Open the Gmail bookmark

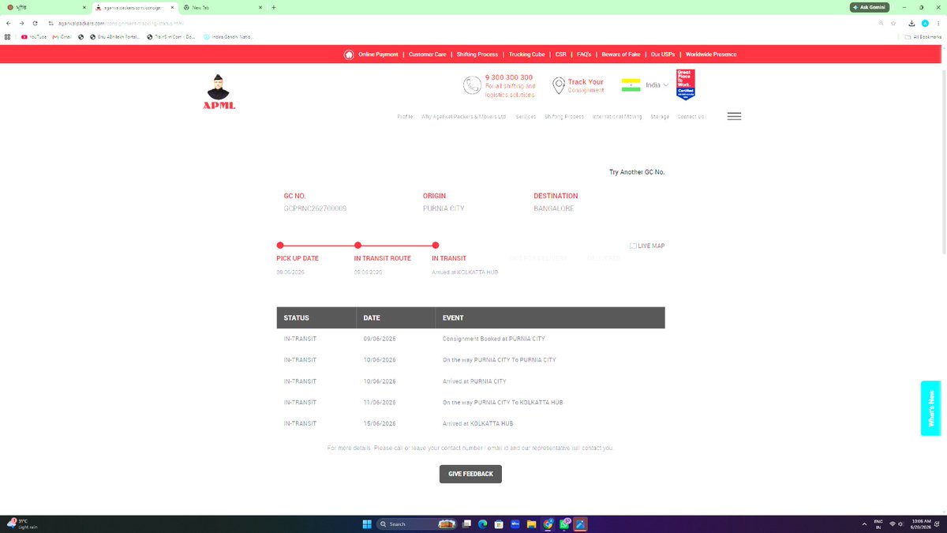click(62, 36)
